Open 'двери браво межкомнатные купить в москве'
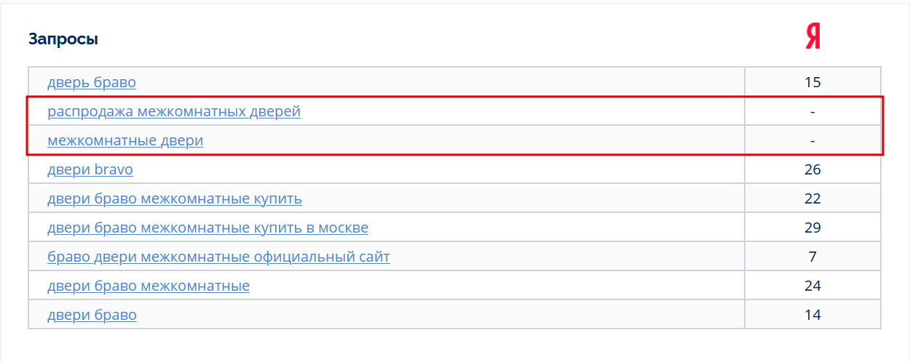Screen dimensions: 910x362 point(207,228)
